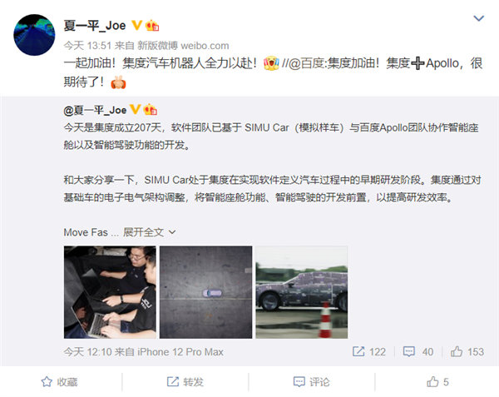Click the forward icon showing 122 reposts
This screenshot has height=397, width=499.
(x=368, y=351)
